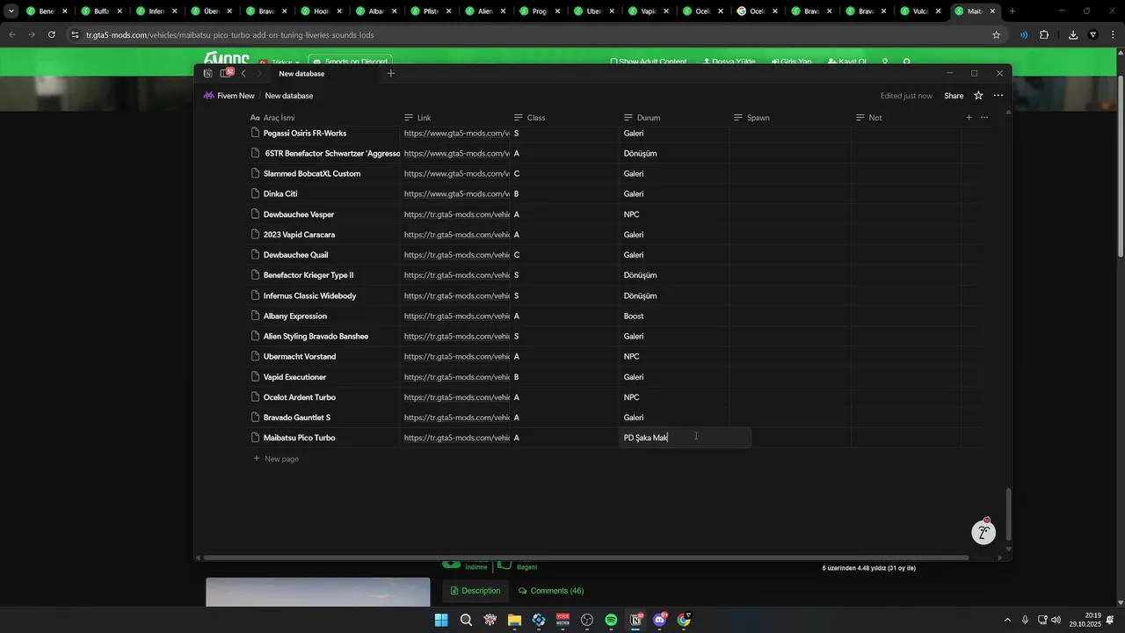Open a new Notion tab with plus
This screenshot has height=633, width=1125.
391,74
